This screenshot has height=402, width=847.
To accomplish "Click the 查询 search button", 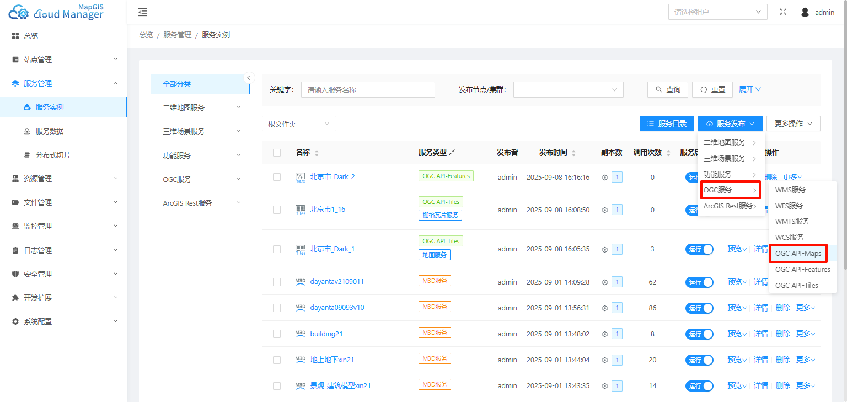I will coord(667,89).
